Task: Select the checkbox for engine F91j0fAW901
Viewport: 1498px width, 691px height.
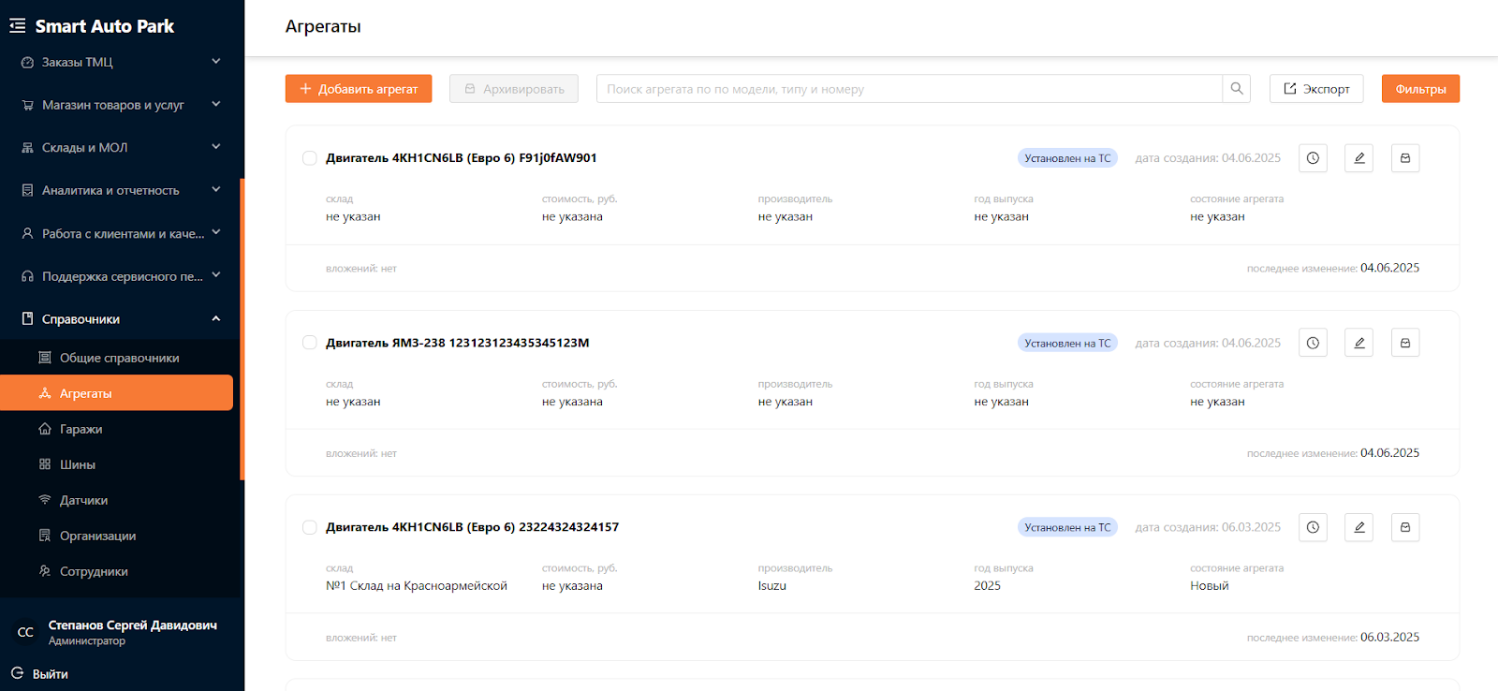Action: tap(310, 158)
